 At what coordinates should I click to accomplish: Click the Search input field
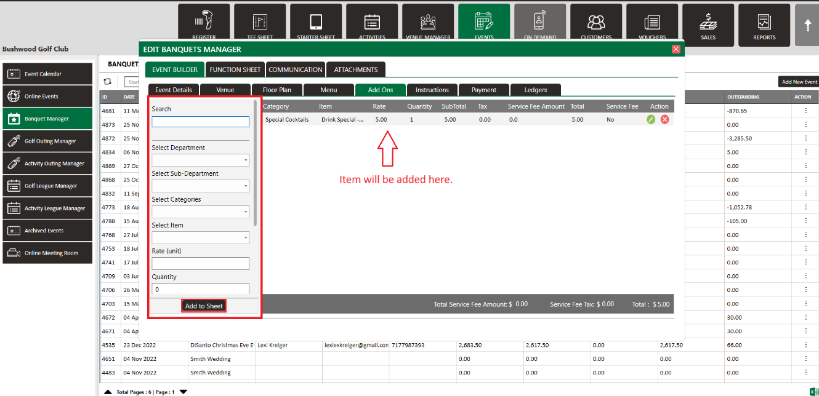point(200,122)
